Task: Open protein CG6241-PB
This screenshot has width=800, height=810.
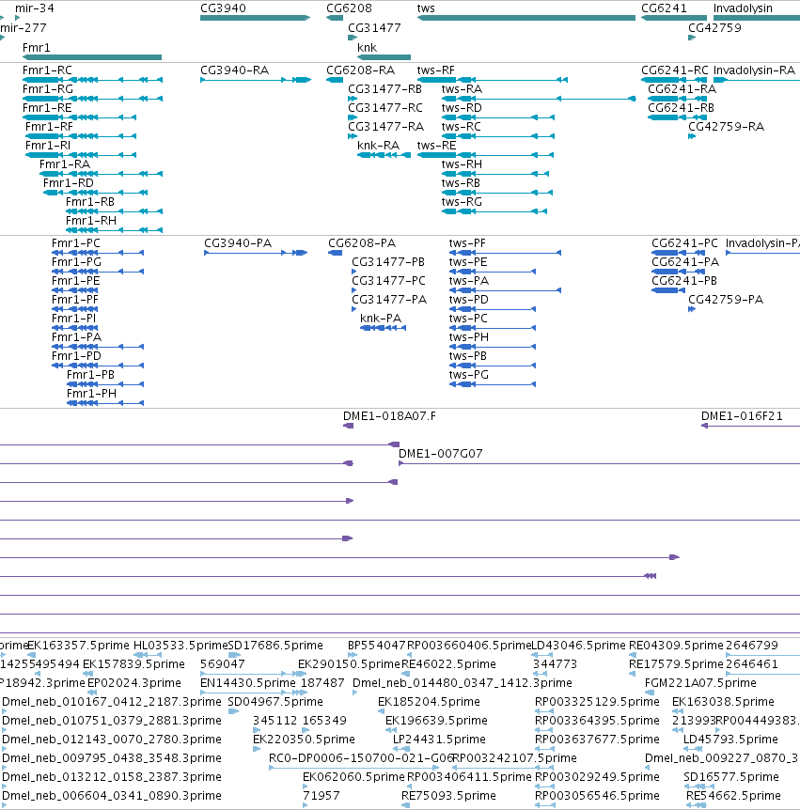Action: click(x=668, y=290)
